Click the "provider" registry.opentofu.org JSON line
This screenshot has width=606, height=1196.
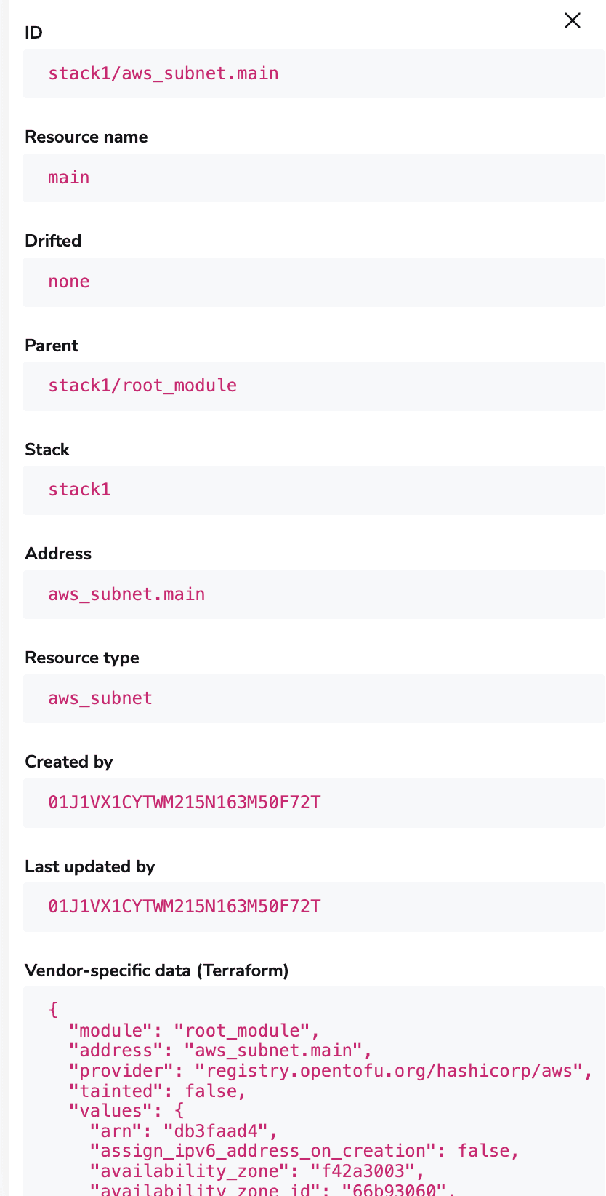click(331, 1071)
